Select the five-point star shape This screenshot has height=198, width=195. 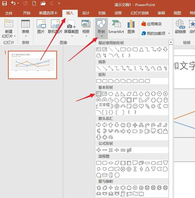(117, 188)
